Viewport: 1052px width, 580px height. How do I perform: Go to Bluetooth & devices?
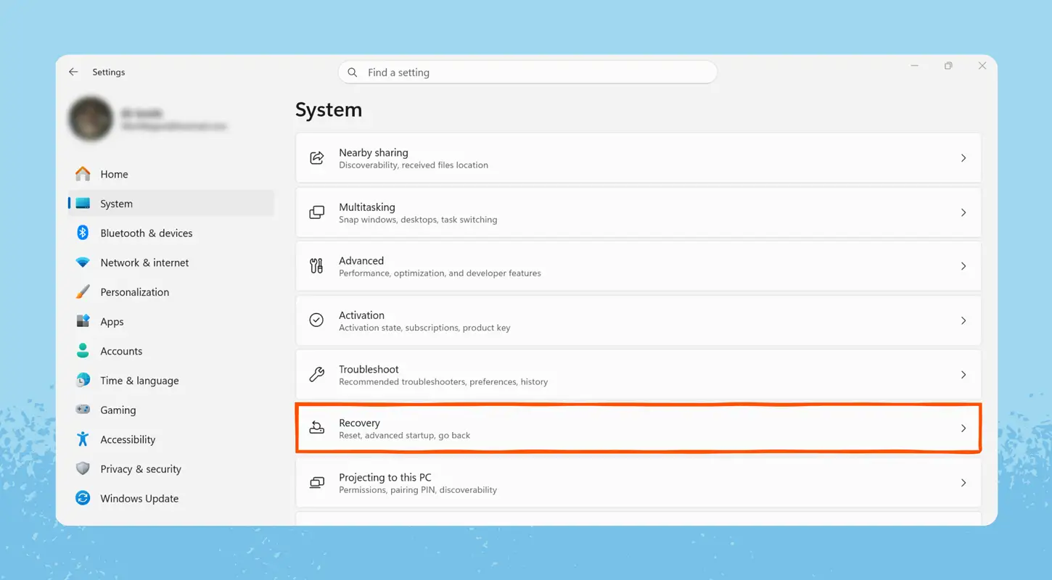(171, 233)
